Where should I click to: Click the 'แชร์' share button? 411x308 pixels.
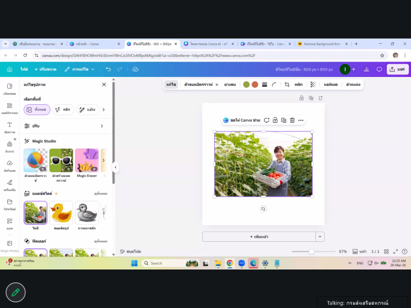(x=398, y=69)
